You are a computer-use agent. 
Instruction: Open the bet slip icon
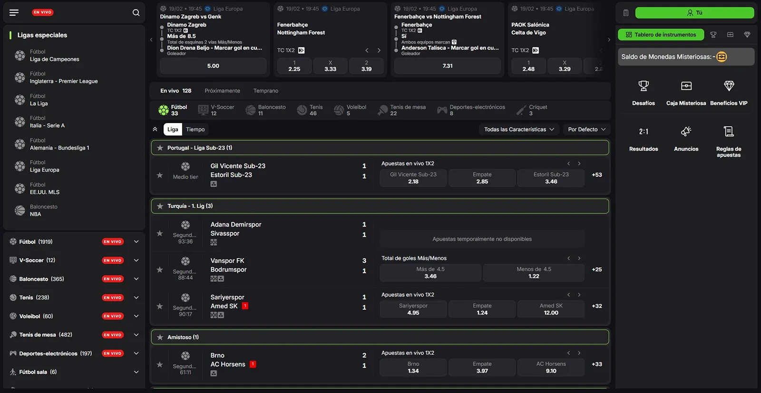626,13
